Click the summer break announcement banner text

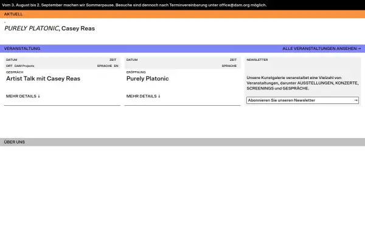pos(134,5)
